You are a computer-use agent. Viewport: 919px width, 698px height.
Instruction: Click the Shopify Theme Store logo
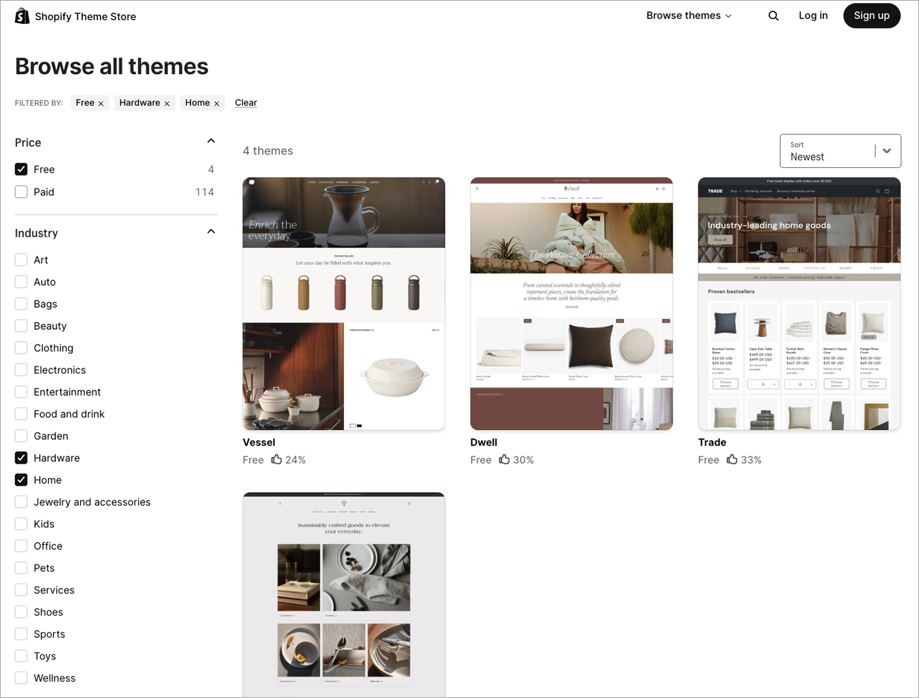tap(75, 16)
